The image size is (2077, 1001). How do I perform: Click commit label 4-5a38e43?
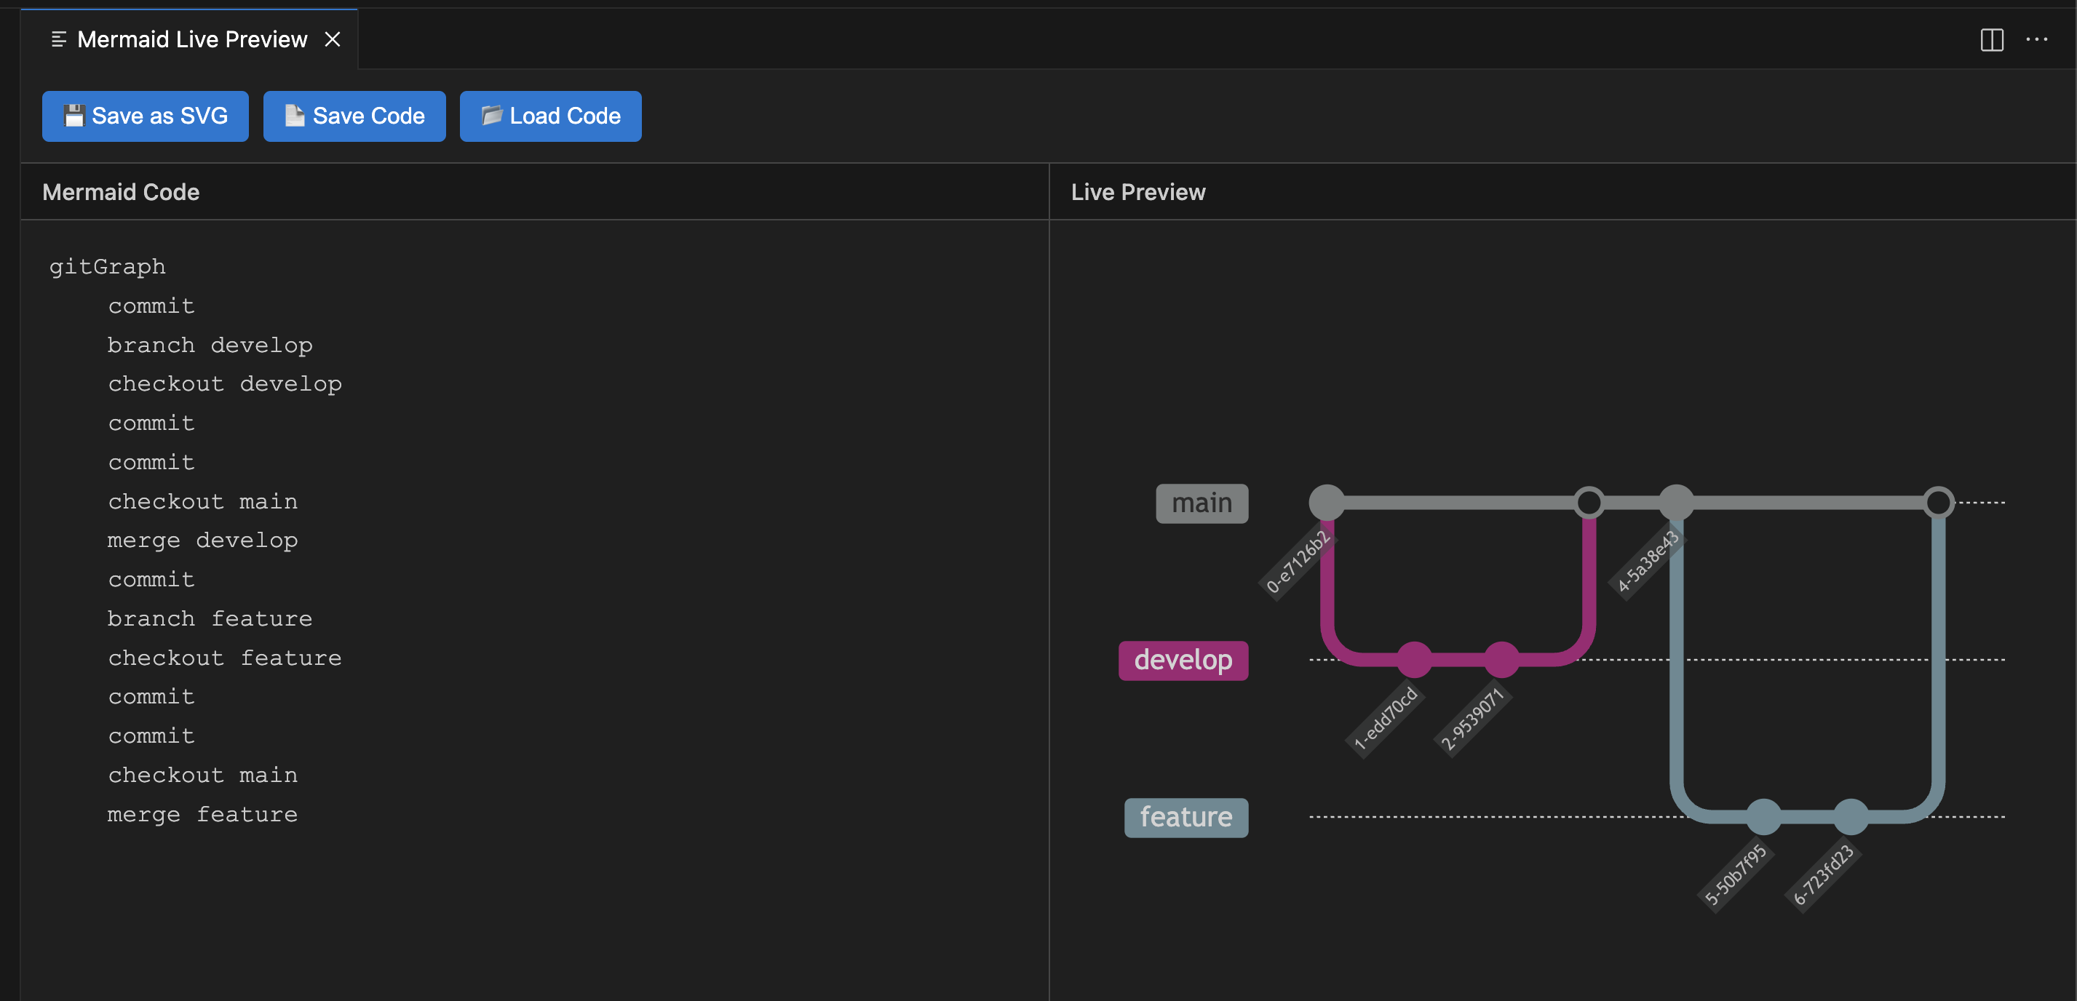tap(1647, 561)
